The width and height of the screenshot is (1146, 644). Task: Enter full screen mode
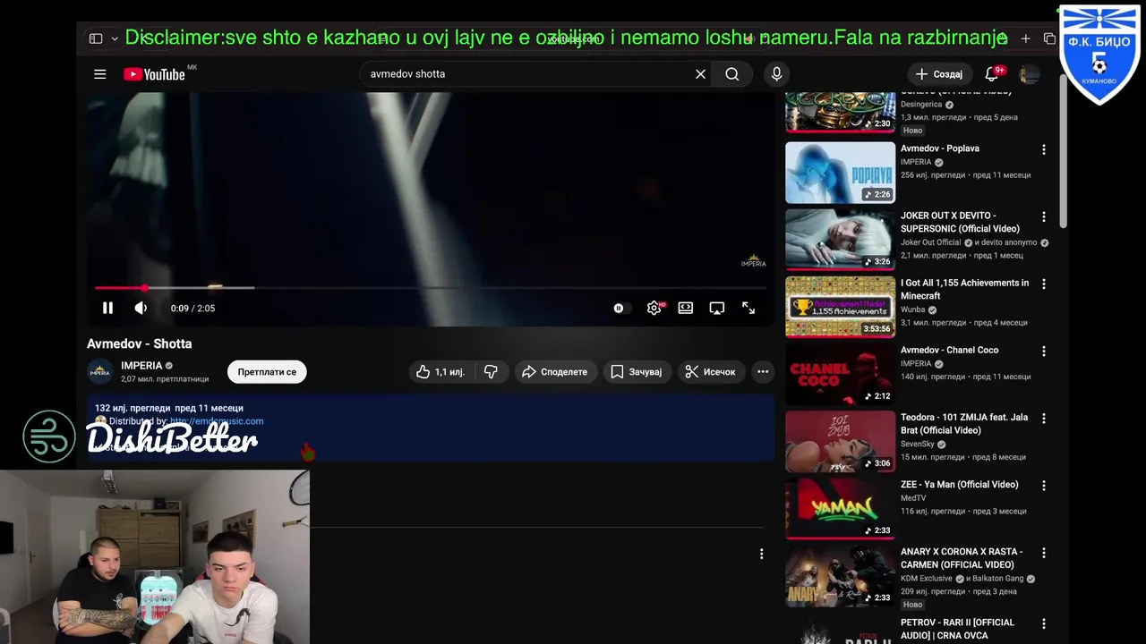click(748, 308)
